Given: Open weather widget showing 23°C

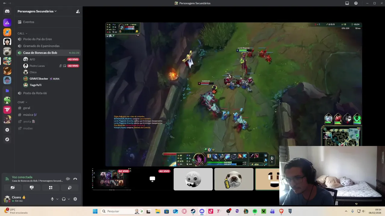Looking at the screenshot, I should [x=17, y=211].
